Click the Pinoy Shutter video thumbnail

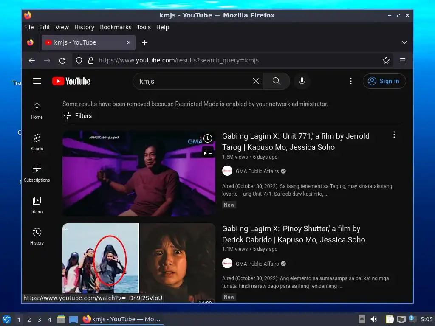[139, 263]
